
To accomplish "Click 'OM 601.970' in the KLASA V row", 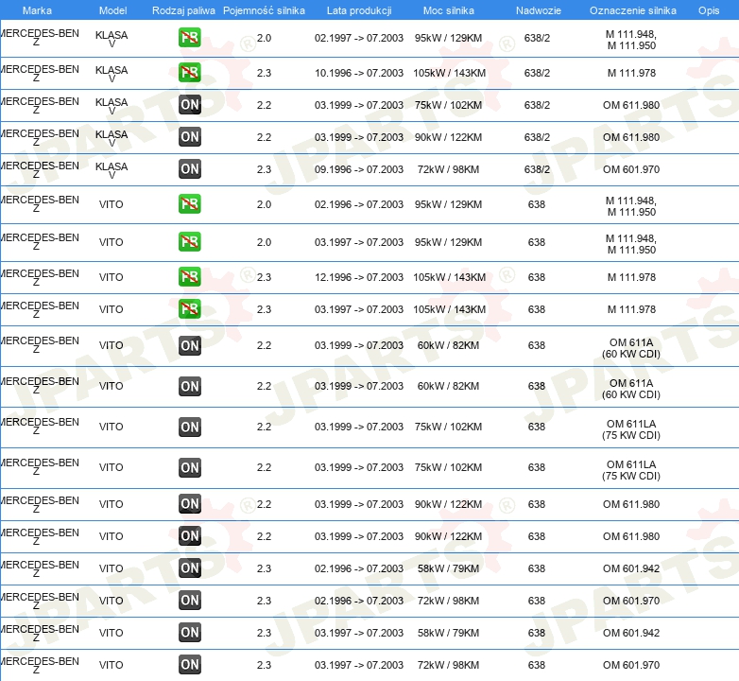I will [631, 169].
